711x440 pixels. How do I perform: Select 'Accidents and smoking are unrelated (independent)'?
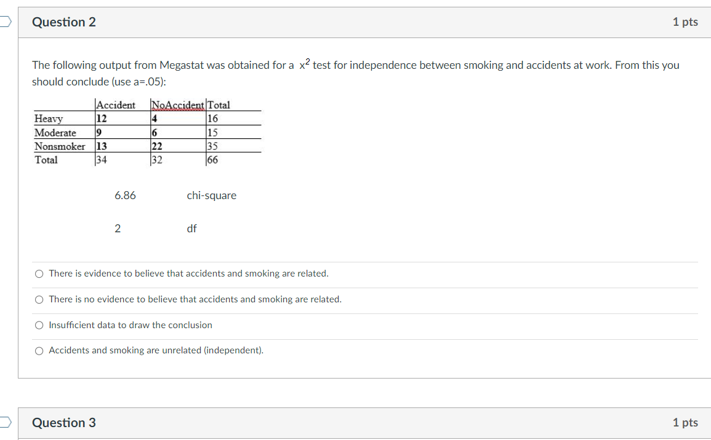pyautogui.click(x=39, y=350)
